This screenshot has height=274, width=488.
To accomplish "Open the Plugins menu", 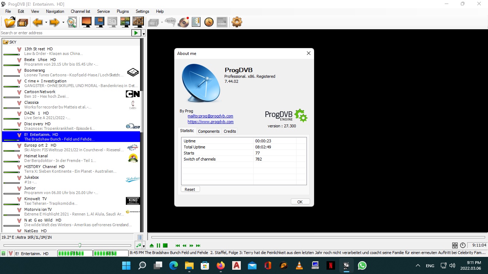I will 123,11.
